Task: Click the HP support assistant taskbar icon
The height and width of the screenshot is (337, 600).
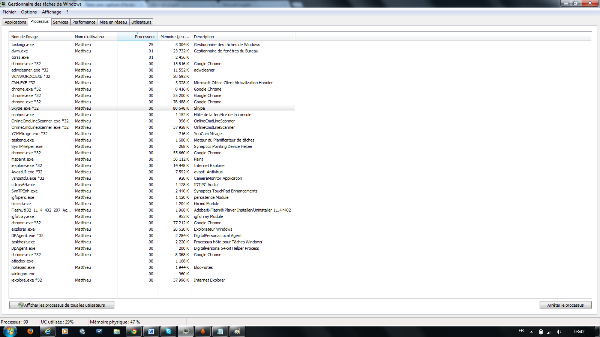Action: pos(82,331)
